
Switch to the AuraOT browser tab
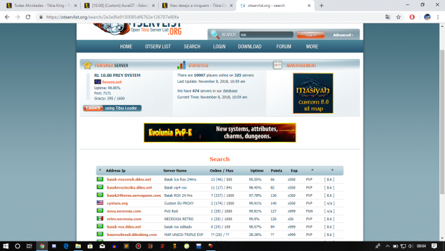tap(119, 5)
